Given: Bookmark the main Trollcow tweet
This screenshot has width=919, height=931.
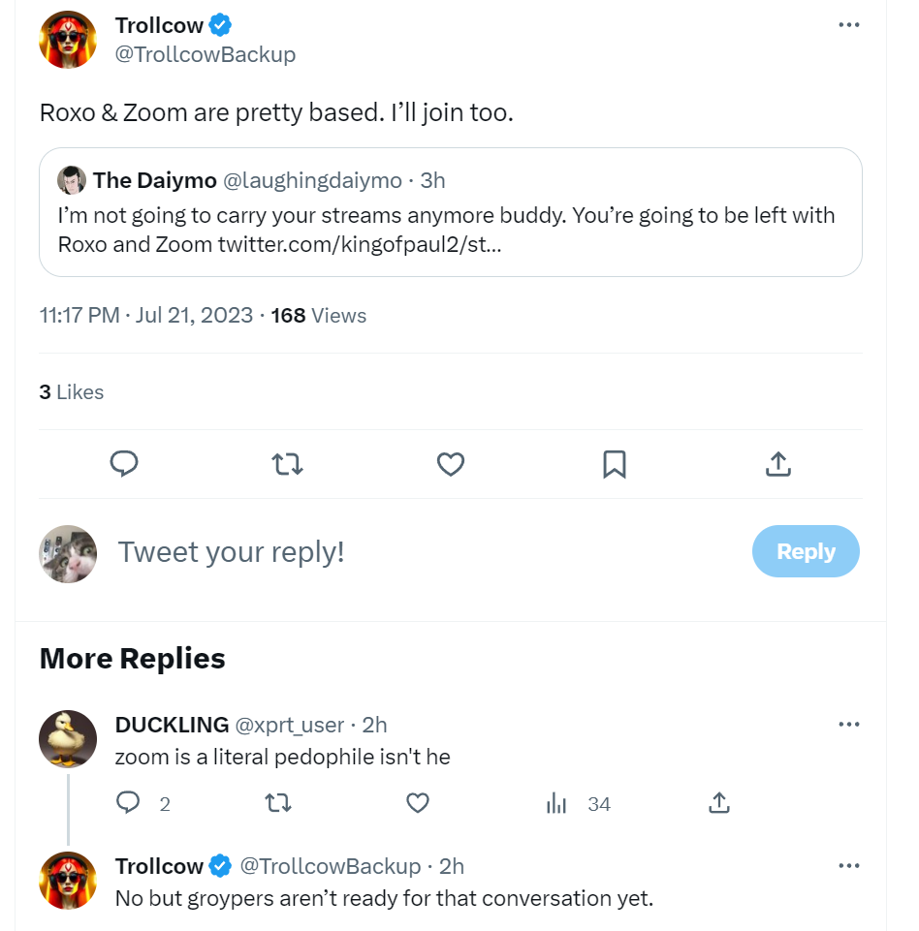Looking at the screenshot, I should pyautogui.click(x=614, y=465).
